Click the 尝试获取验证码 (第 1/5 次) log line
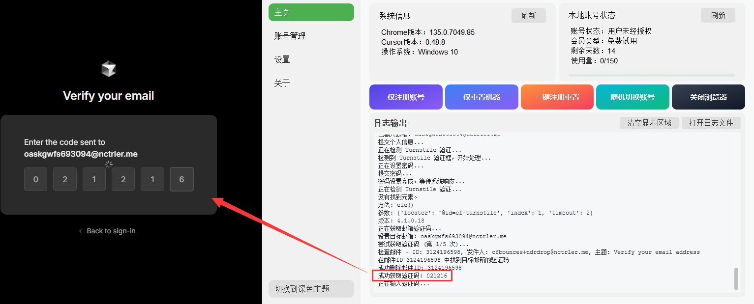Image resolution: width=754 pixels, height=304 pixels. point(423,245)
